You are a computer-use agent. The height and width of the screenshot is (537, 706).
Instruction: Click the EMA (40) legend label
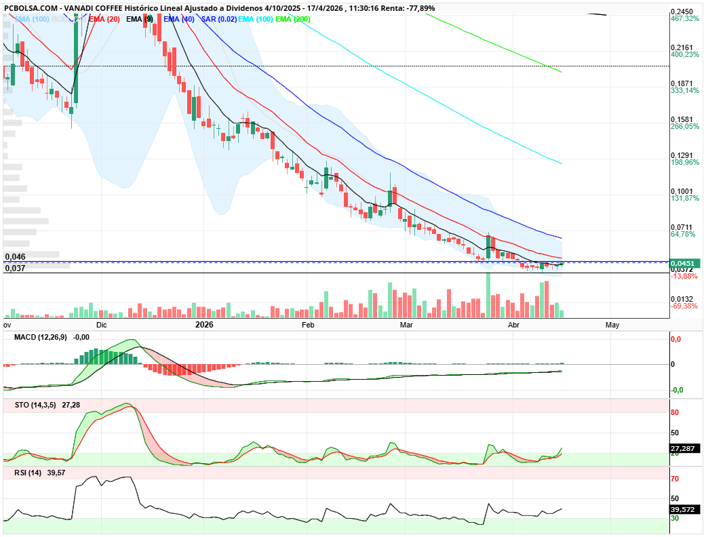click(179, 20)
